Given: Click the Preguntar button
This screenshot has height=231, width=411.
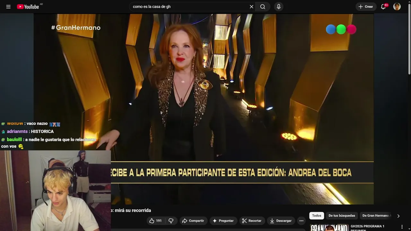Looking at the screenshot, I should coord(223,221).
